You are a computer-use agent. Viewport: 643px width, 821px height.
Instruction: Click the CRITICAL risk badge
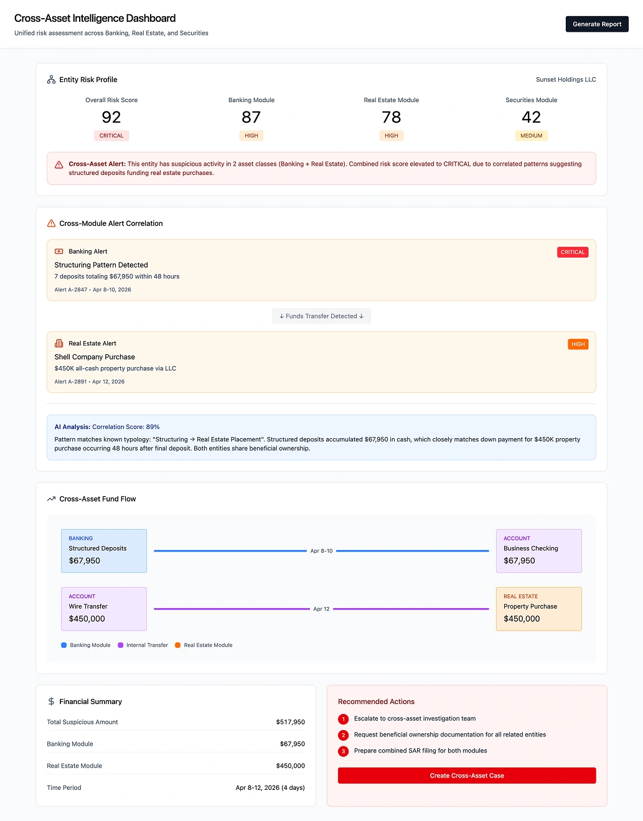coord(111,135)
